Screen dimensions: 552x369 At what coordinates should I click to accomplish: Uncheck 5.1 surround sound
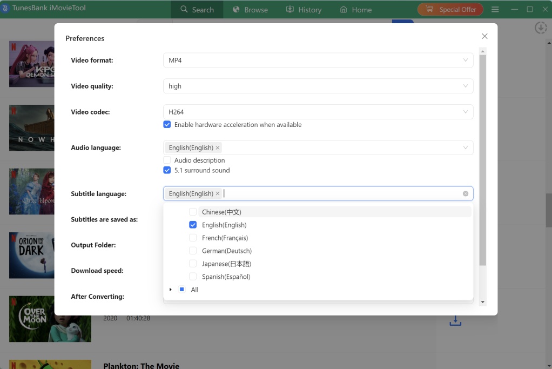click(167, 170)
